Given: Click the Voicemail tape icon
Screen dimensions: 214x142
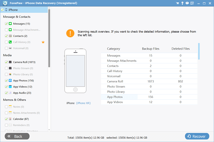Looking at the screenshot, I should (10, 48).
